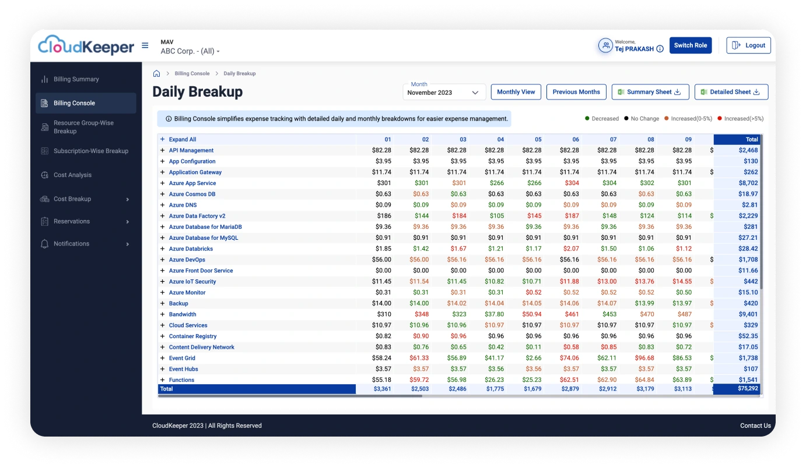Viewport: 806px width, 468px height.
Task: Click the Resource Group-Wise Breakup icon
Action: point(44,127)
